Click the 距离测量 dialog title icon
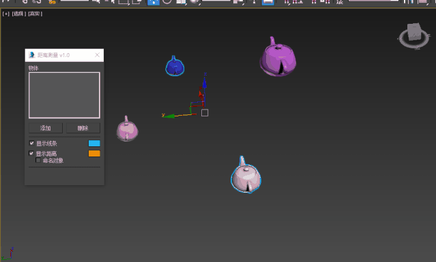The height and width of the screenshot is (262, 436). (x=31, y=55)
